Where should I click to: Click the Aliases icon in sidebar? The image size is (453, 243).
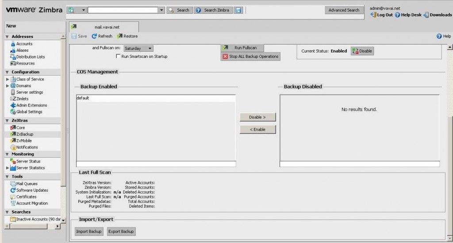tap(13, 50)
